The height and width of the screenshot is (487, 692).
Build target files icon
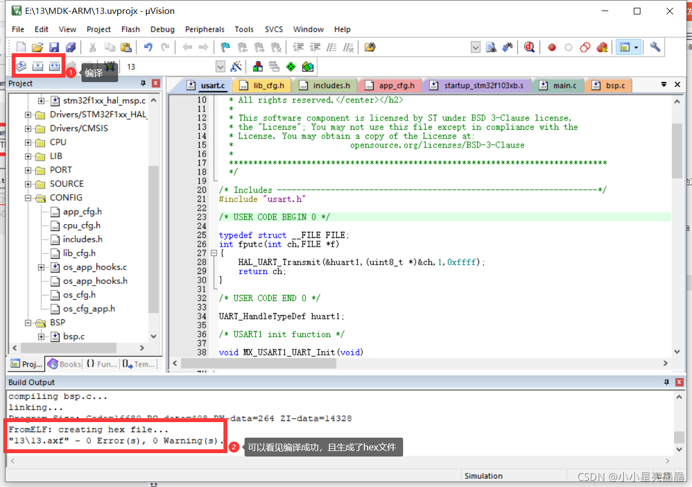coord(37,67)
